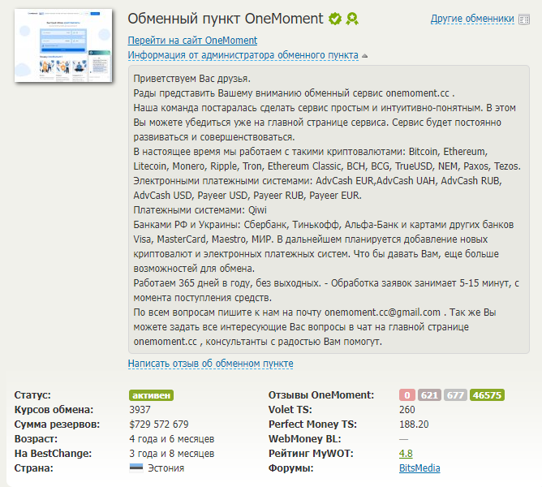Image resolution: width=542 pixels, height=487 pixels.
Task: Click the green активен status badge
Action: tap(151, 395)
